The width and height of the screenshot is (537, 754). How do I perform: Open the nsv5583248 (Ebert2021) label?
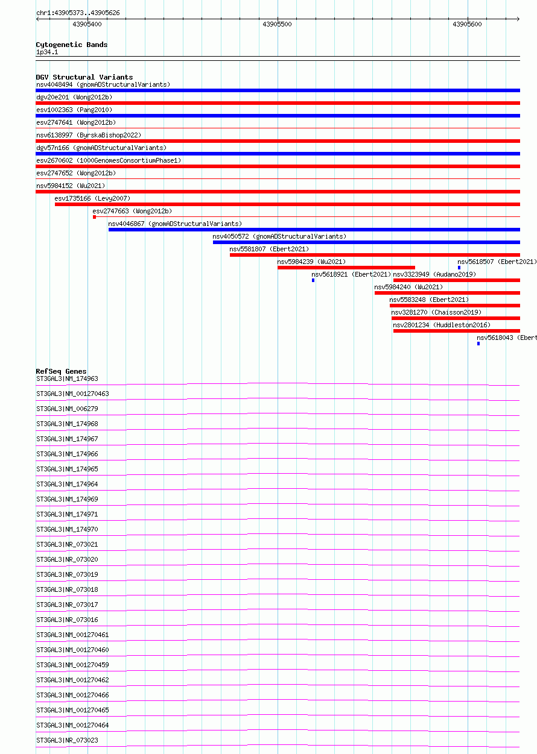429,300
